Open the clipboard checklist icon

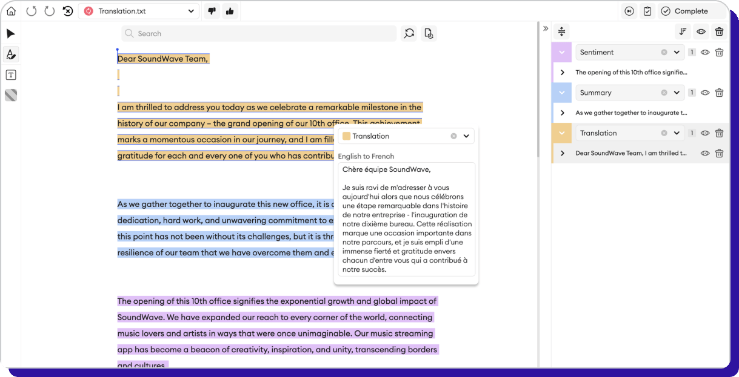[647, 11]
